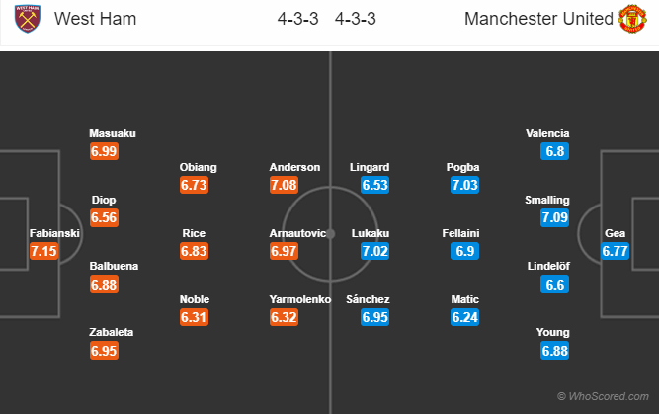Click the player name Balbuena
The image size is (659, 414).
click(x=112, y=266)
